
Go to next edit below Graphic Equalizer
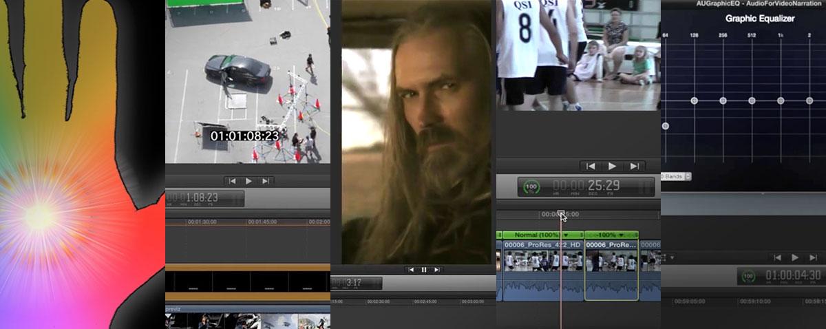[x=813, y=257]
